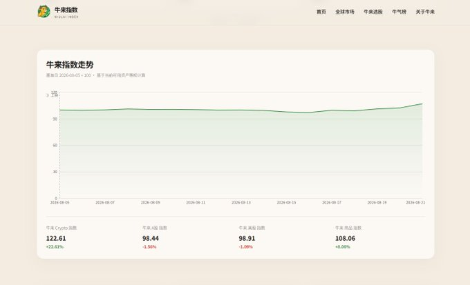
Task: Click the 108.06 index value
Action: point(346,238)
